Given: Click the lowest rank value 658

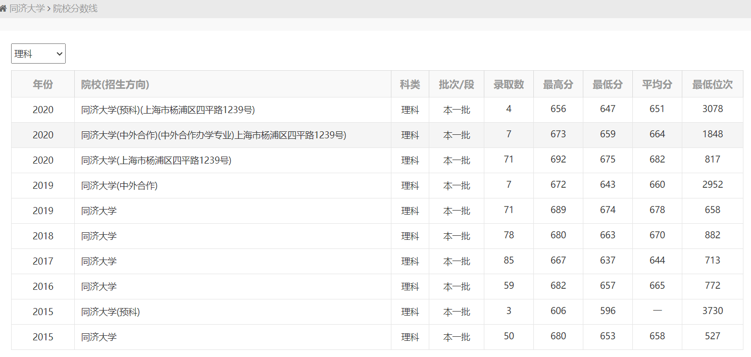Looking at the screenshot, I should 713,210.
